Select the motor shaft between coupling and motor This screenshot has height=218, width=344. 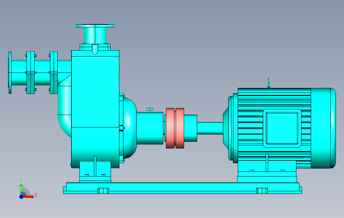210,128
